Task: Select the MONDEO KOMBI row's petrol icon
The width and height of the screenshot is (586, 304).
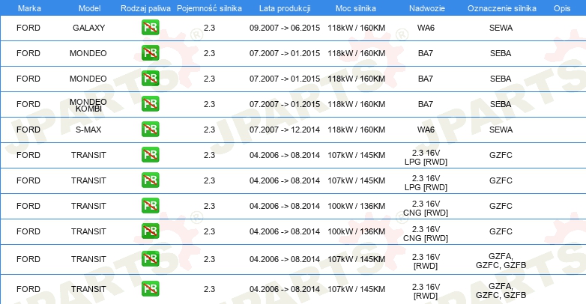Action: point(150,104)
